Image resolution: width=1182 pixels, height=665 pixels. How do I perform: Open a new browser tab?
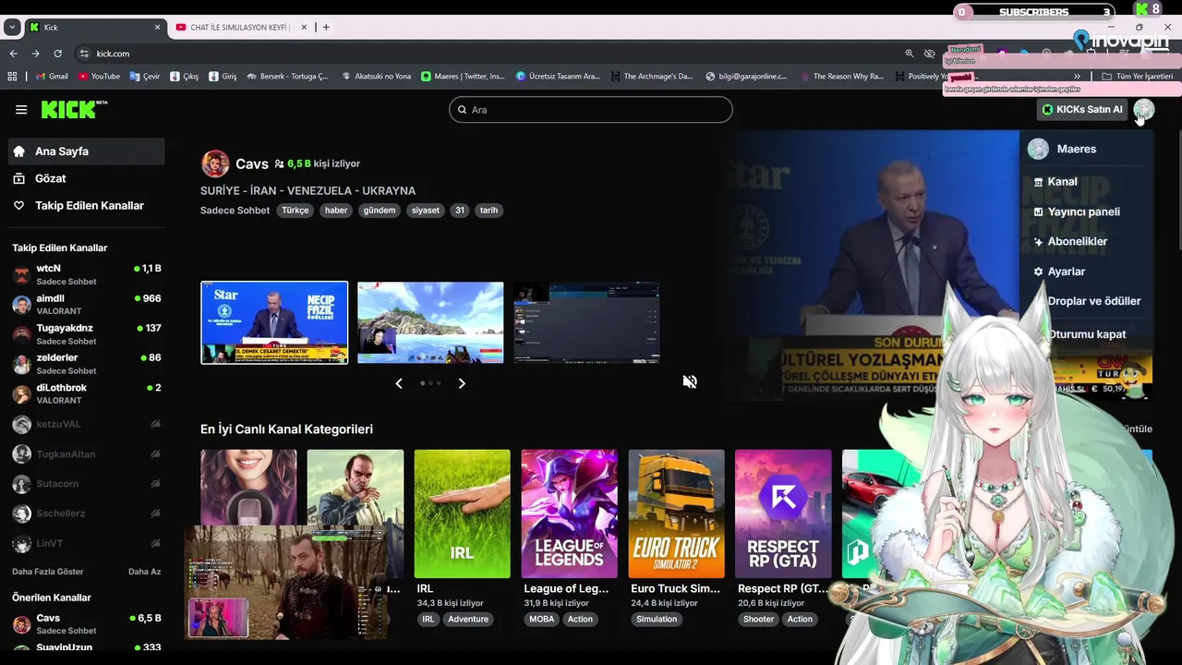[x=326, y=27]
